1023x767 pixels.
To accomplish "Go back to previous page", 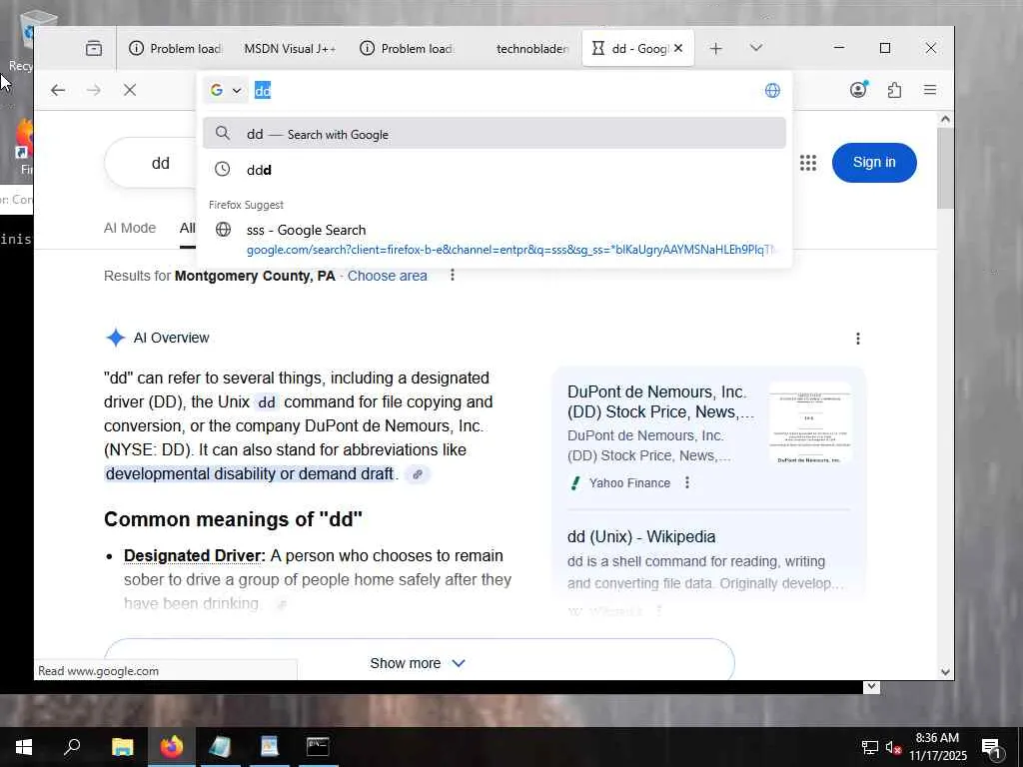I will pos(58,90).
